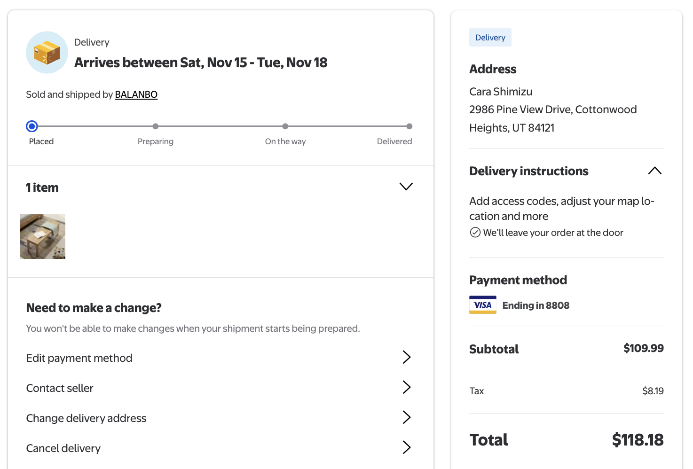Choose Cancel delivery
693x469 pixels.
pos(63,448)
